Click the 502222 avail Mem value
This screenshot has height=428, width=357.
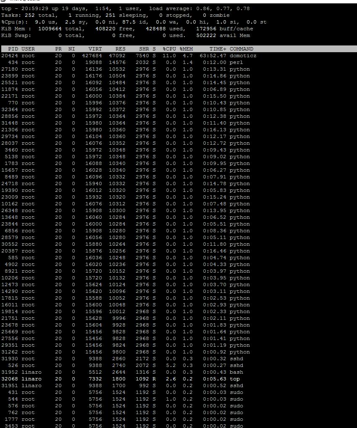point(206,35)
